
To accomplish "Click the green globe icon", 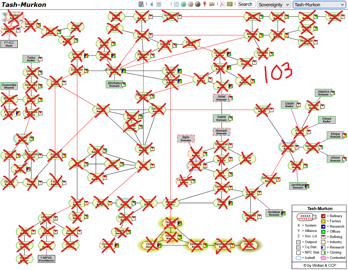I will coord(183,4).
